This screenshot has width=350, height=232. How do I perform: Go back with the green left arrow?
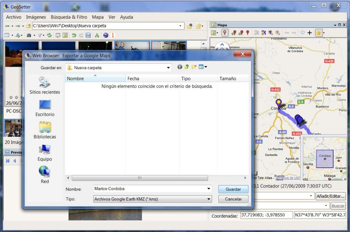[x=7, y=26]
